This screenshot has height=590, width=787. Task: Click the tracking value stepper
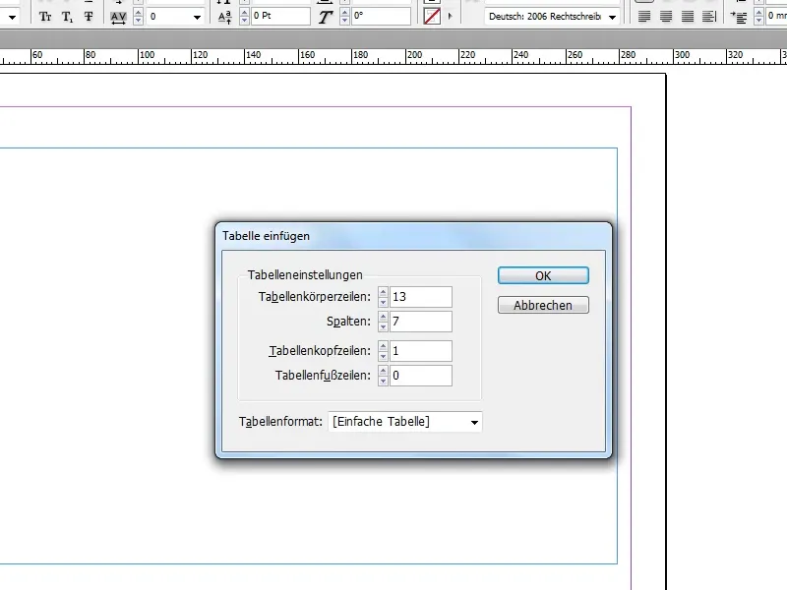coord(138,17)
